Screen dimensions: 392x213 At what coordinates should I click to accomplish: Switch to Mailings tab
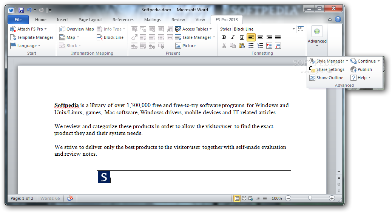tap(153, 20)
